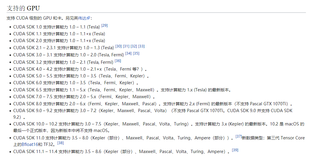Viewport: 311px width, 156px height.
Task: Click text 不支持 Pascal GTX 1070Ti in SDK 8.0 row
Action: click(262, 104)
